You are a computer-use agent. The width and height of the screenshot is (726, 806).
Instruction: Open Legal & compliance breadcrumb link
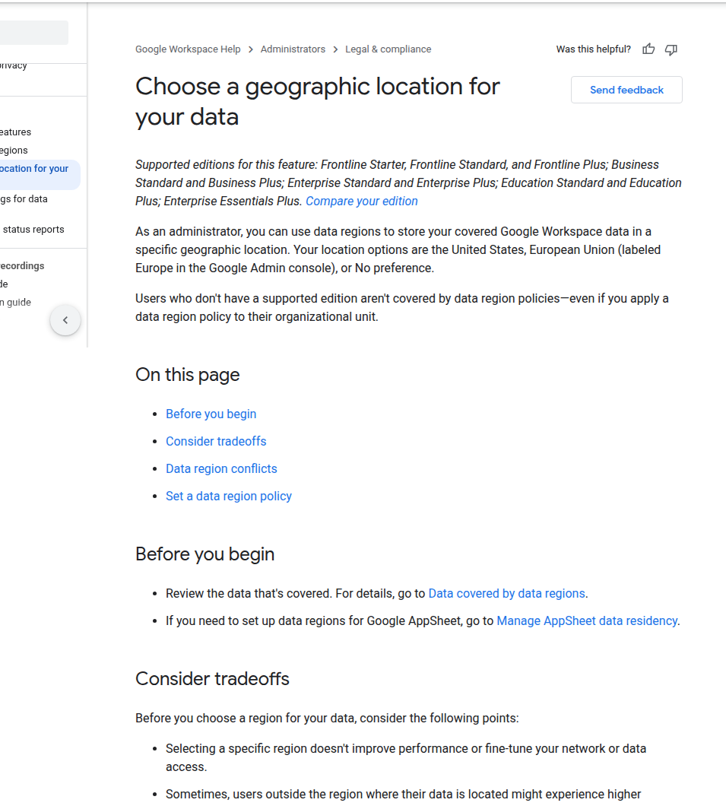(388, 49)
